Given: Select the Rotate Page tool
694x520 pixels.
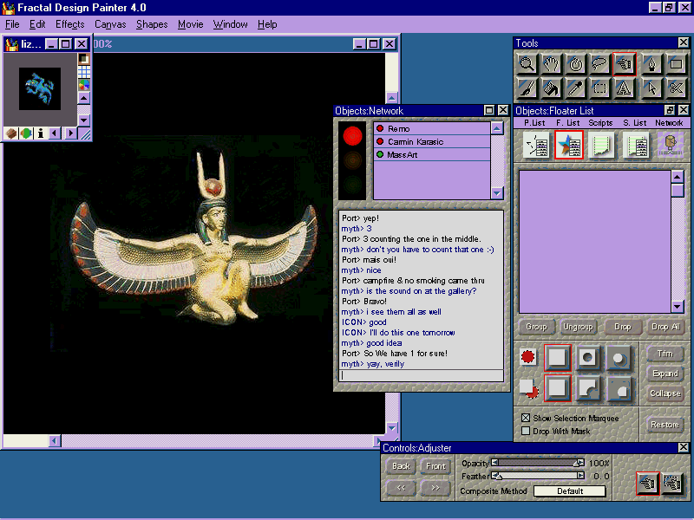Looking at the screenshot, I should pyautogui.click(x=575, y=64).
